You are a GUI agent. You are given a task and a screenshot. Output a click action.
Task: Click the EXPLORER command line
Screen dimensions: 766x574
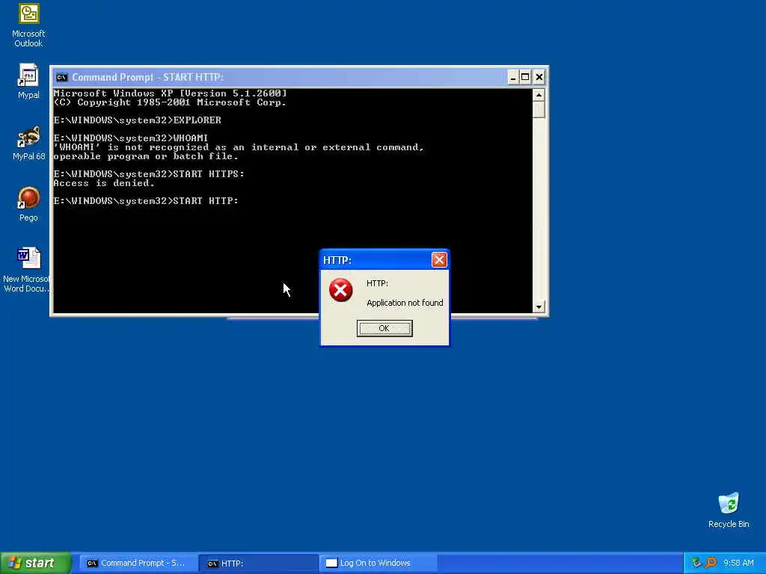(138, 120)
